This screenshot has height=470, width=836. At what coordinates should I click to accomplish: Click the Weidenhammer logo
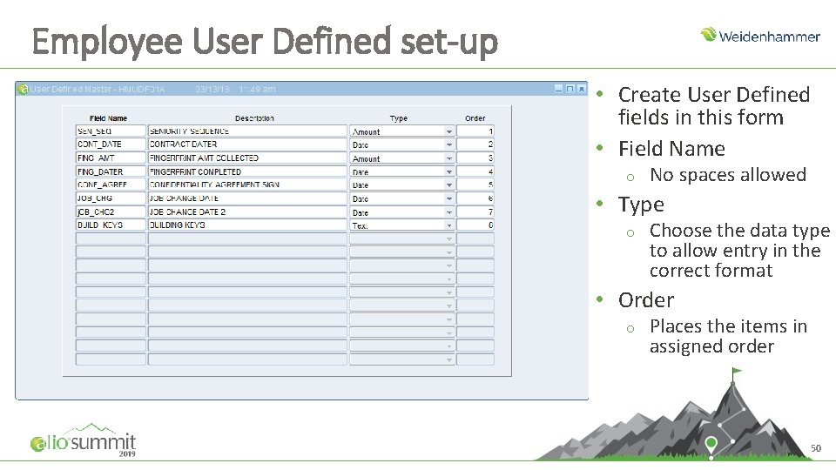(760, 36)
